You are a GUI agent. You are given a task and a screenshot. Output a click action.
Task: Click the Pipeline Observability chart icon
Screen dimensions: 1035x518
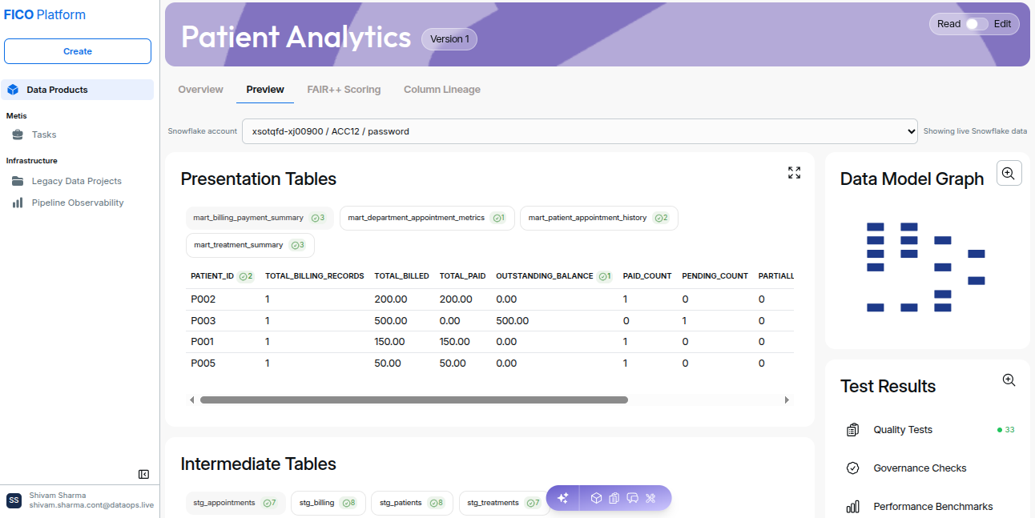pos(17,203)
